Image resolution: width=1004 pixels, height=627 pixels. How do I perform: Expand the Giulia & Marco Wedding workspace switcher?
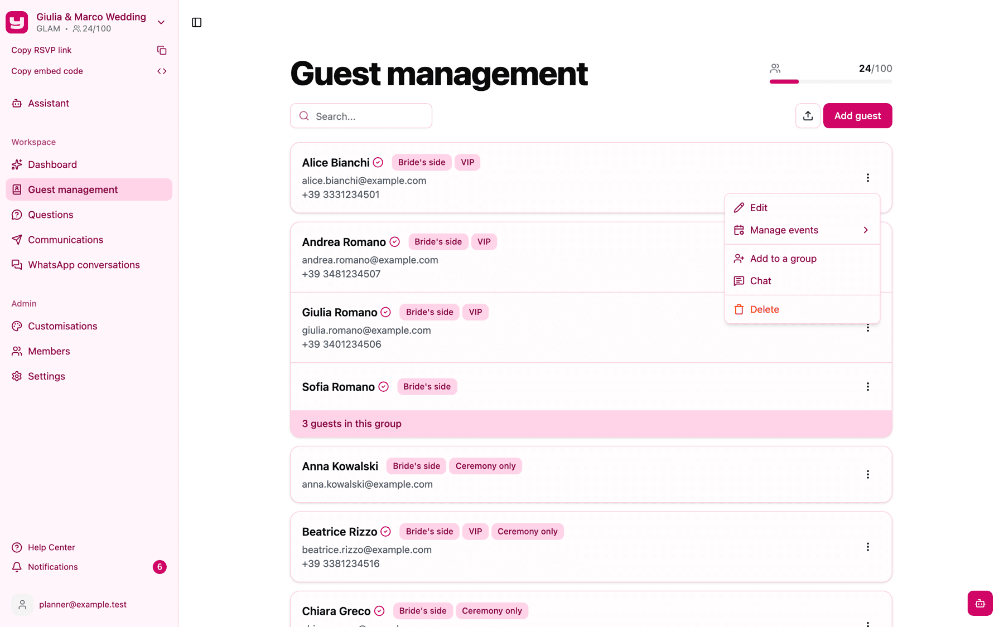(x=161, y=22)
